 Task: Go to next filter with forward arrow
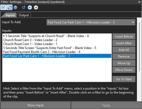[36, 7]
